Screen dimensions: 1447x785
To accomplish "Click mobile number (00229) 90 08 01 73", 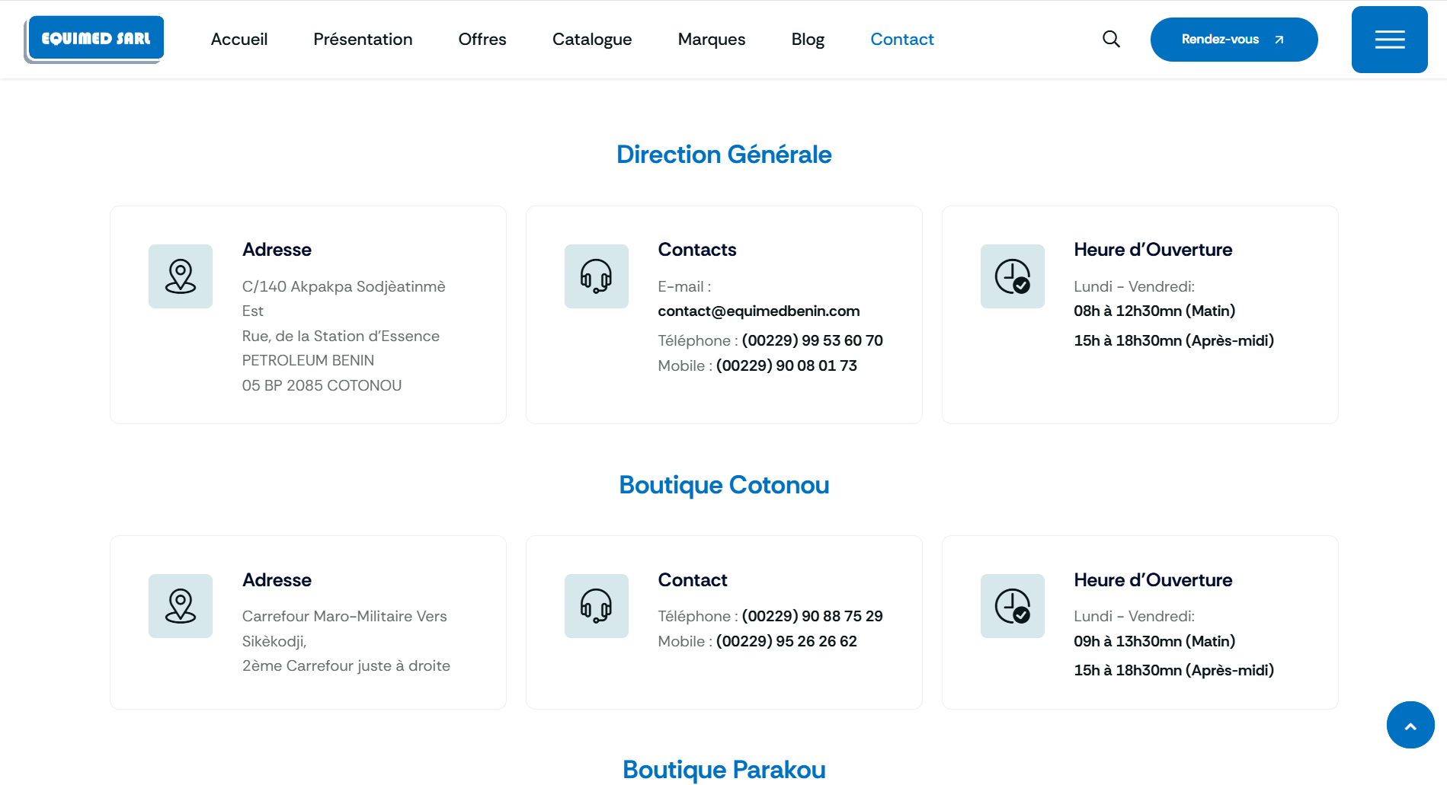I will click(x=786, y=365).
